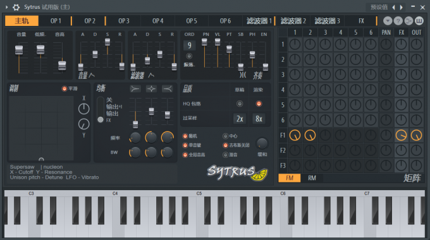
Task: Click the volume envelope curve icon
Action: 92,75
